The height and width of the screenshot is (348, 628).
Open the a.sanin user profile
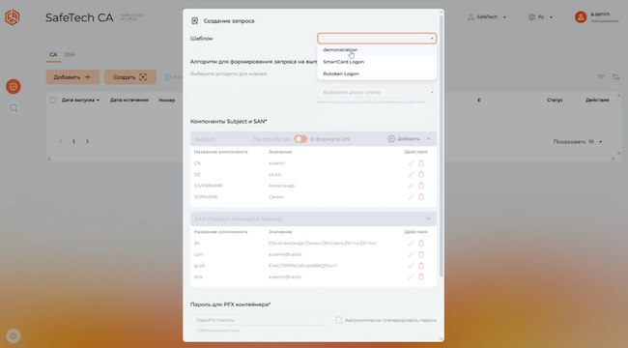pos(597,16)
